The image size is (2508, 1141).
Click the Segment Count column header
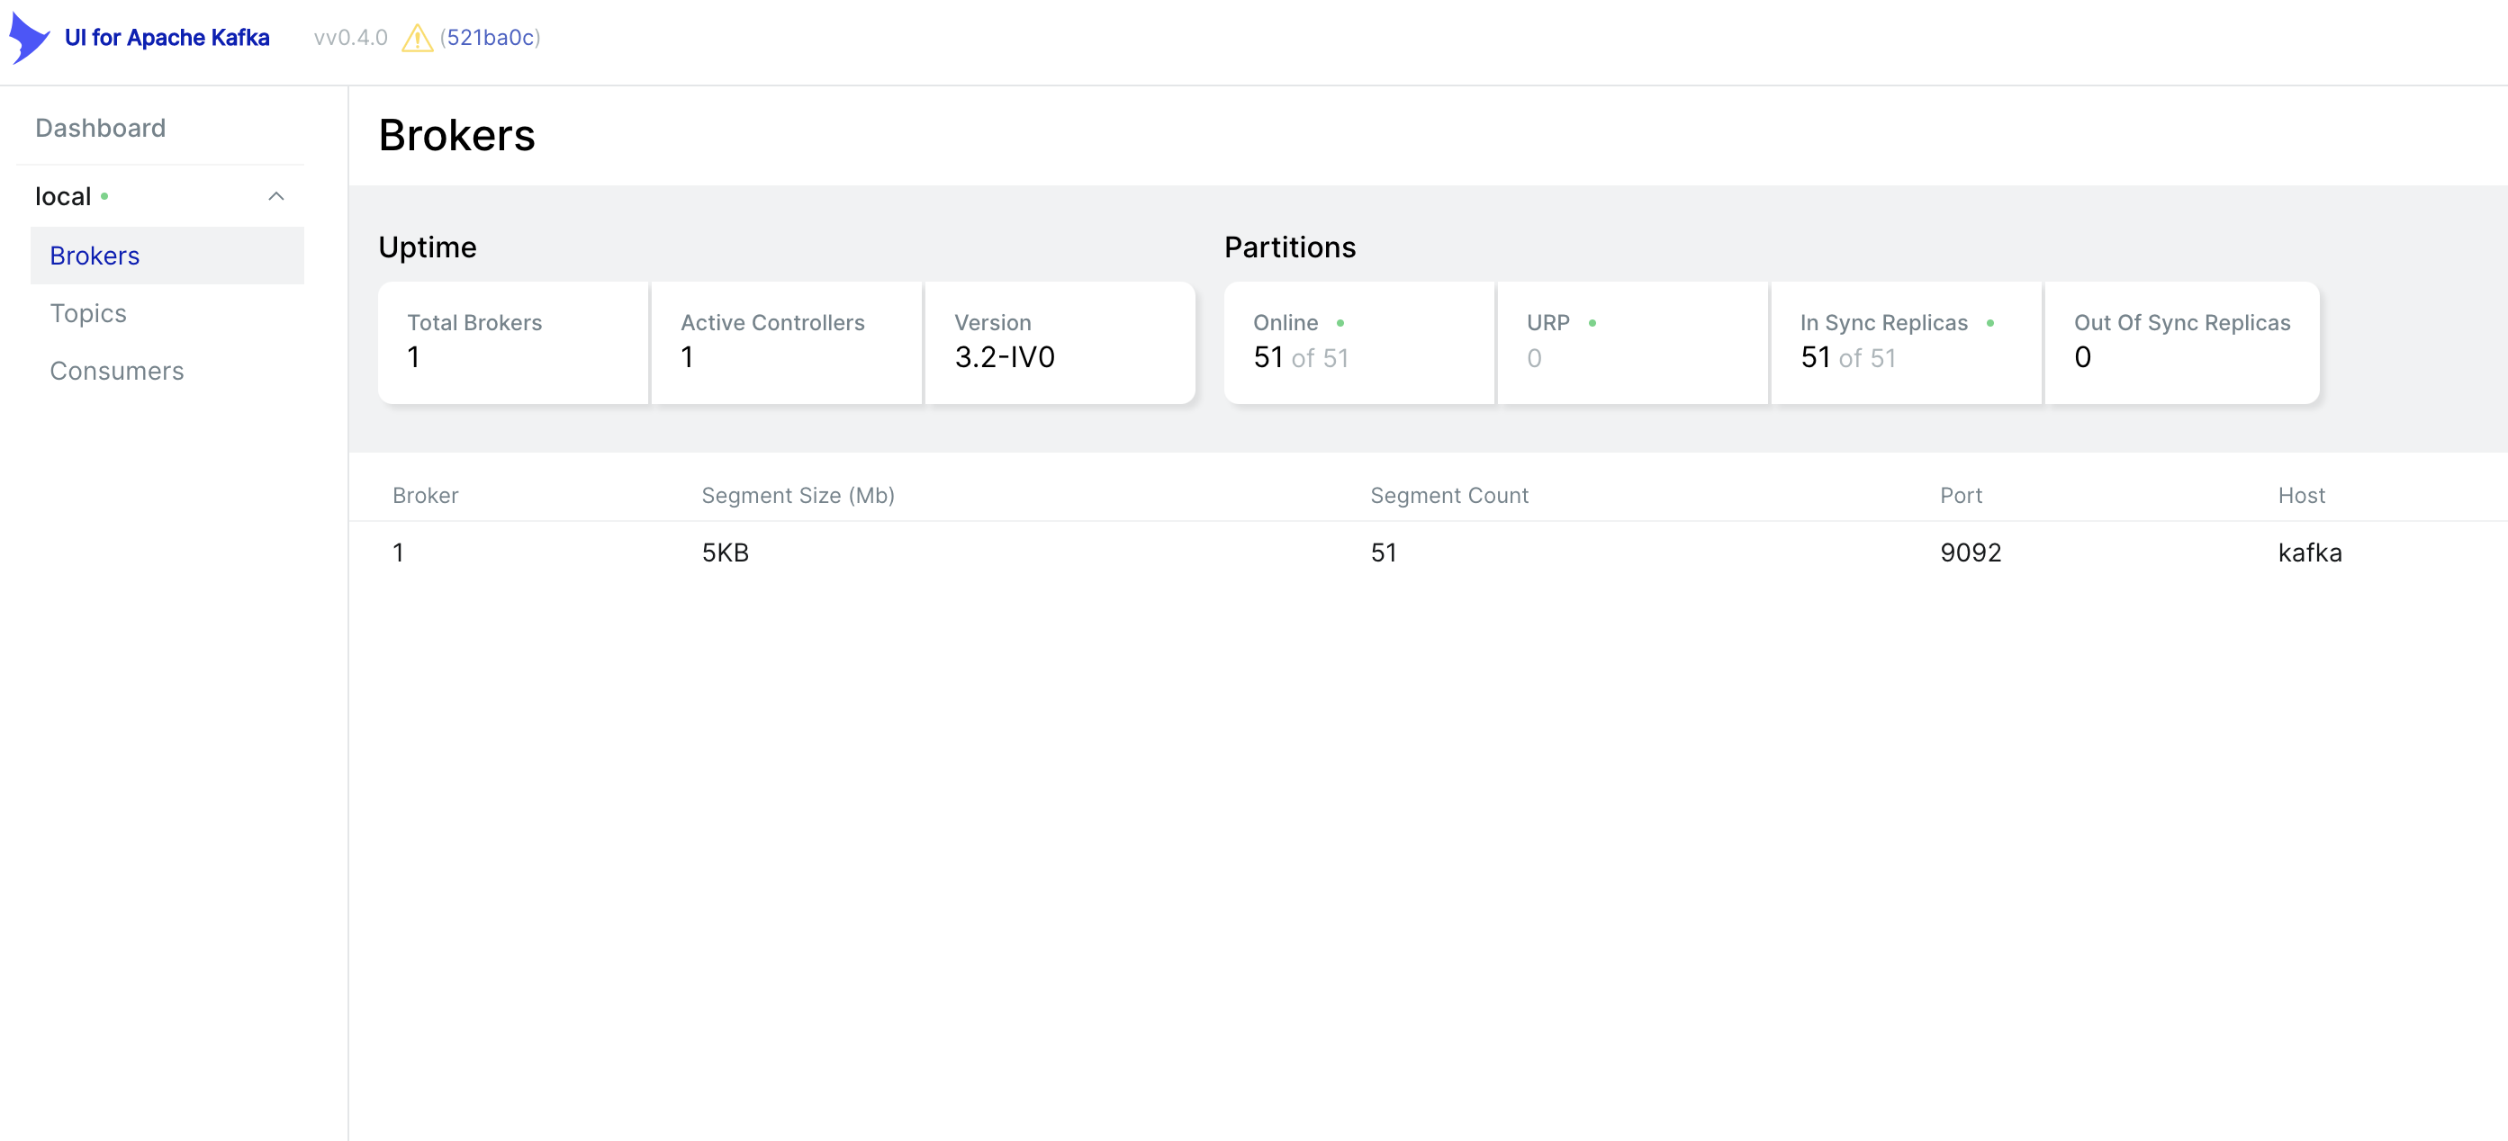1448,496
